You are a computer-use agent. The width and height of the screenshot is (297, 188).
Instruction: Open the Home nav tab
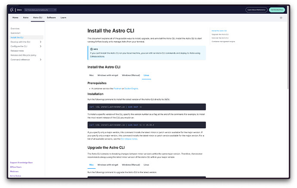pos(15,18)
